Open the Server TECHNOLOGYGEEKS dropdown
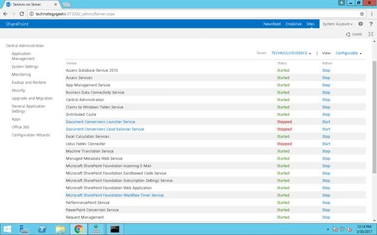377x235 pixels. (291, 53)
